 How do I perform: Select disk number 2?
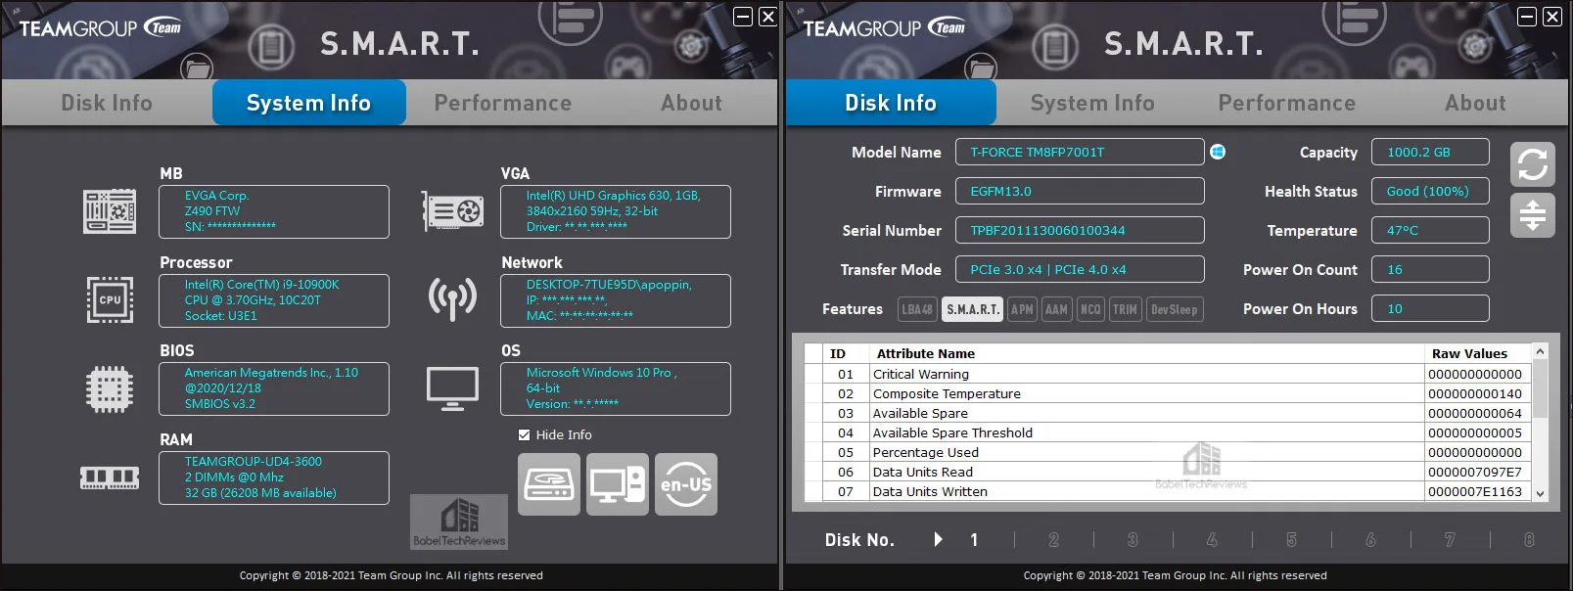(x=1053, y=539)
